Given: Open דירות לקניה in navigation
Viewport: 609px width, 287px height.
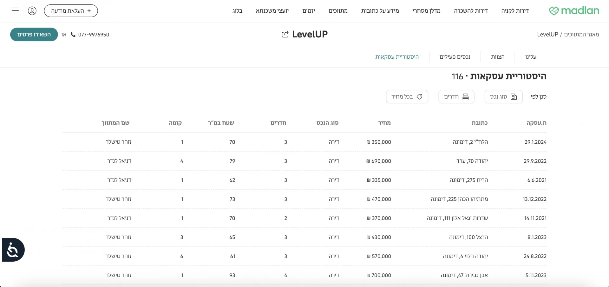Looking at the screenshot, I should [x=515, y=11].
